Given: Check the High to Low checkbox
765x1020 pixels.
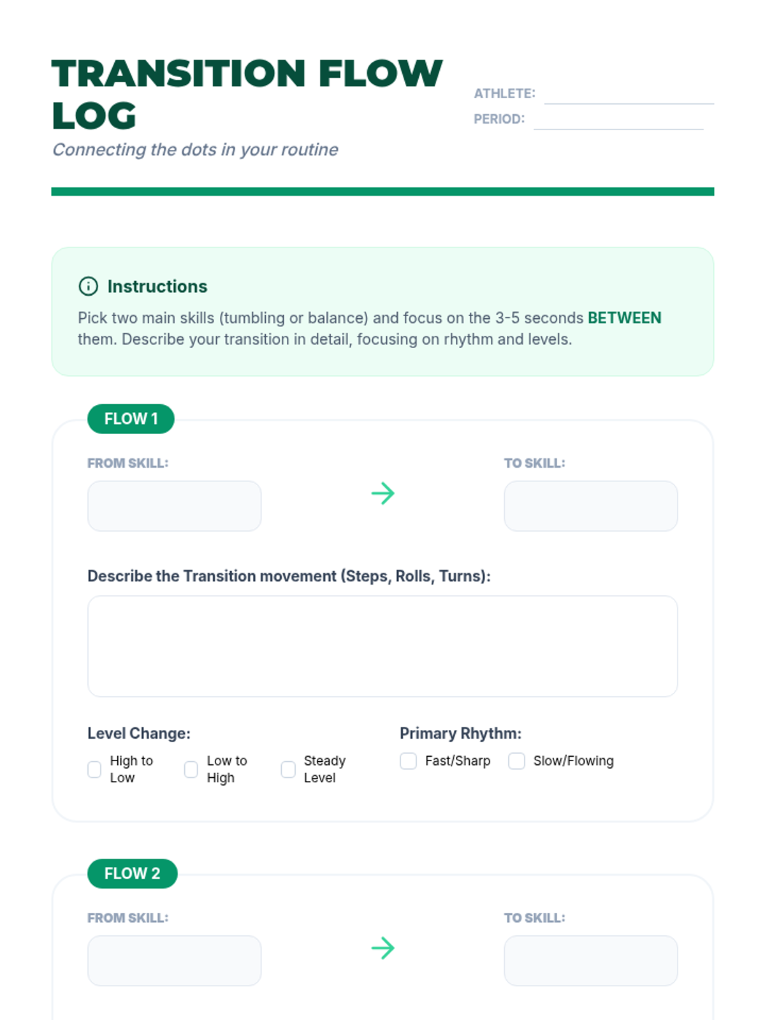Looking at the screenshot, I should point(94,769).
